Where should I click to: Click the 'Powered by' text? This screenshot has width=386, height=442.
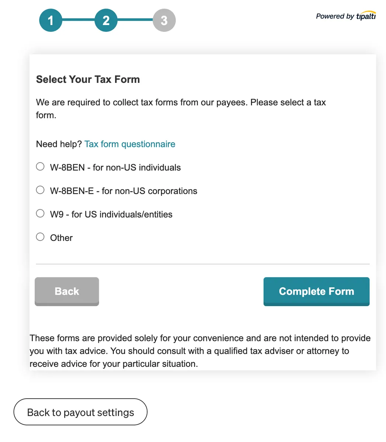(x=335, y=16)
